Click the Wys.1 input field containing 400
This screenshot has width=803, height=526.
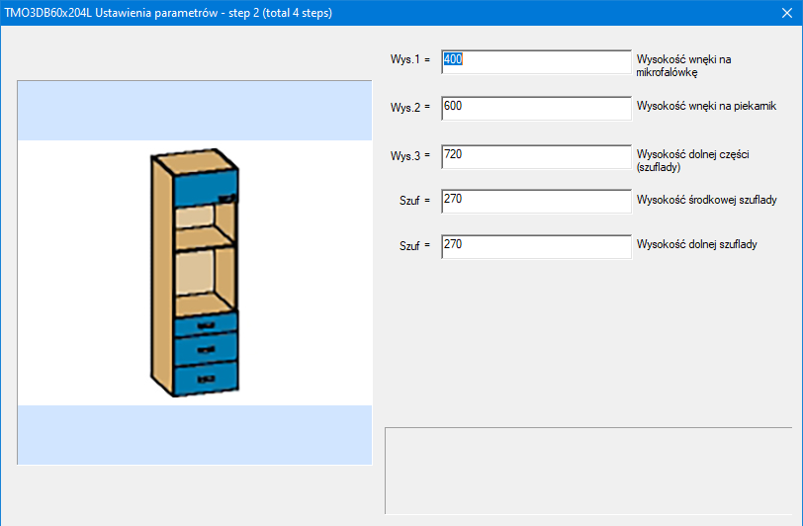pyautogui.click(x=535, y=61)
